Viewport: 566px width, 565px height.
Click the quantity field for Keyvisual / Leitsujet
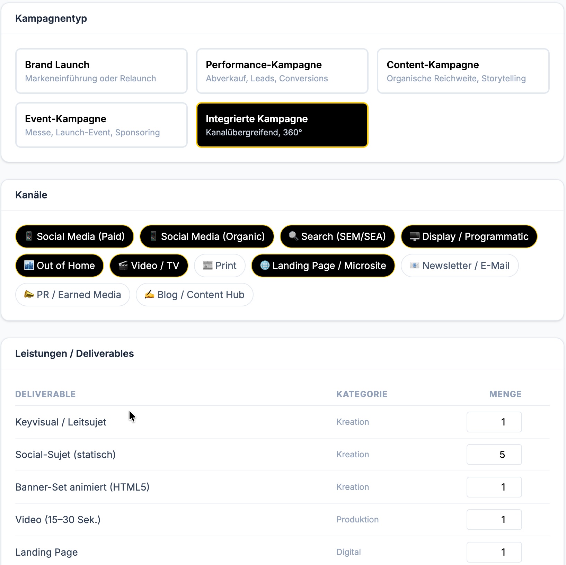click(494, 422)
